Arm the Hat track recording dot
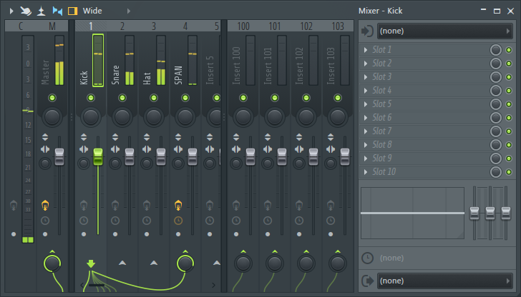This screenshot has height=297, width=521. (x=147, y=234)
